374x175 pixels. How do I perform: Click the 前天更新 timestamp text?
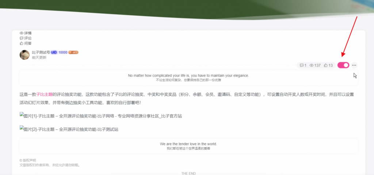pos(39,58)
